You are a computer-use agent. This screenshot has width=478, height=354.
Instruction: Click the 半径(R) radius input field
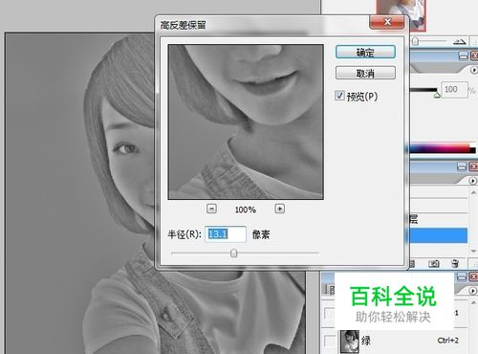tap(226, 234)
